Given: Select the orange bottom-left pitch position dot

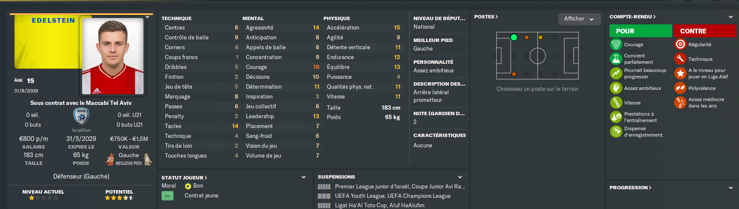Looking at the screenshot, I should coord(514,74).
